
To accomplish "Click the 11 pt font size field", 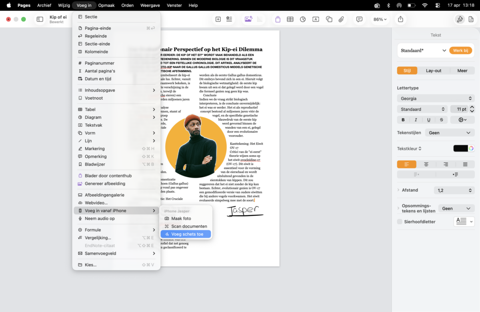I will (x=458, y=109).
